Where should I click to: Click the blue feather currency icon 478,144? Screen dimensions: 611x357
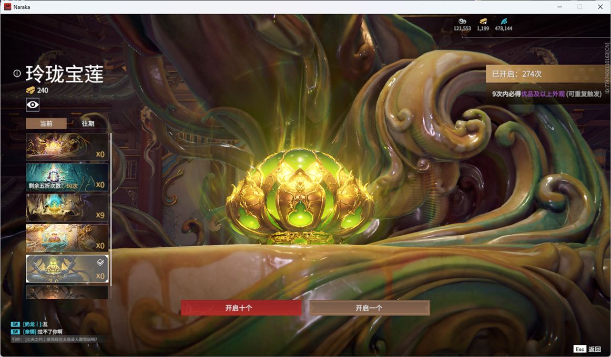503,22
